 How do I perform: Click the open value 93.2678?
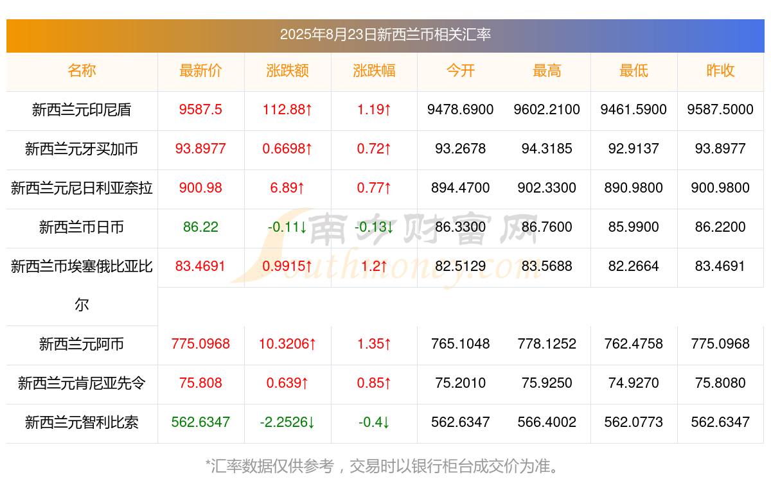coord(461,149)
